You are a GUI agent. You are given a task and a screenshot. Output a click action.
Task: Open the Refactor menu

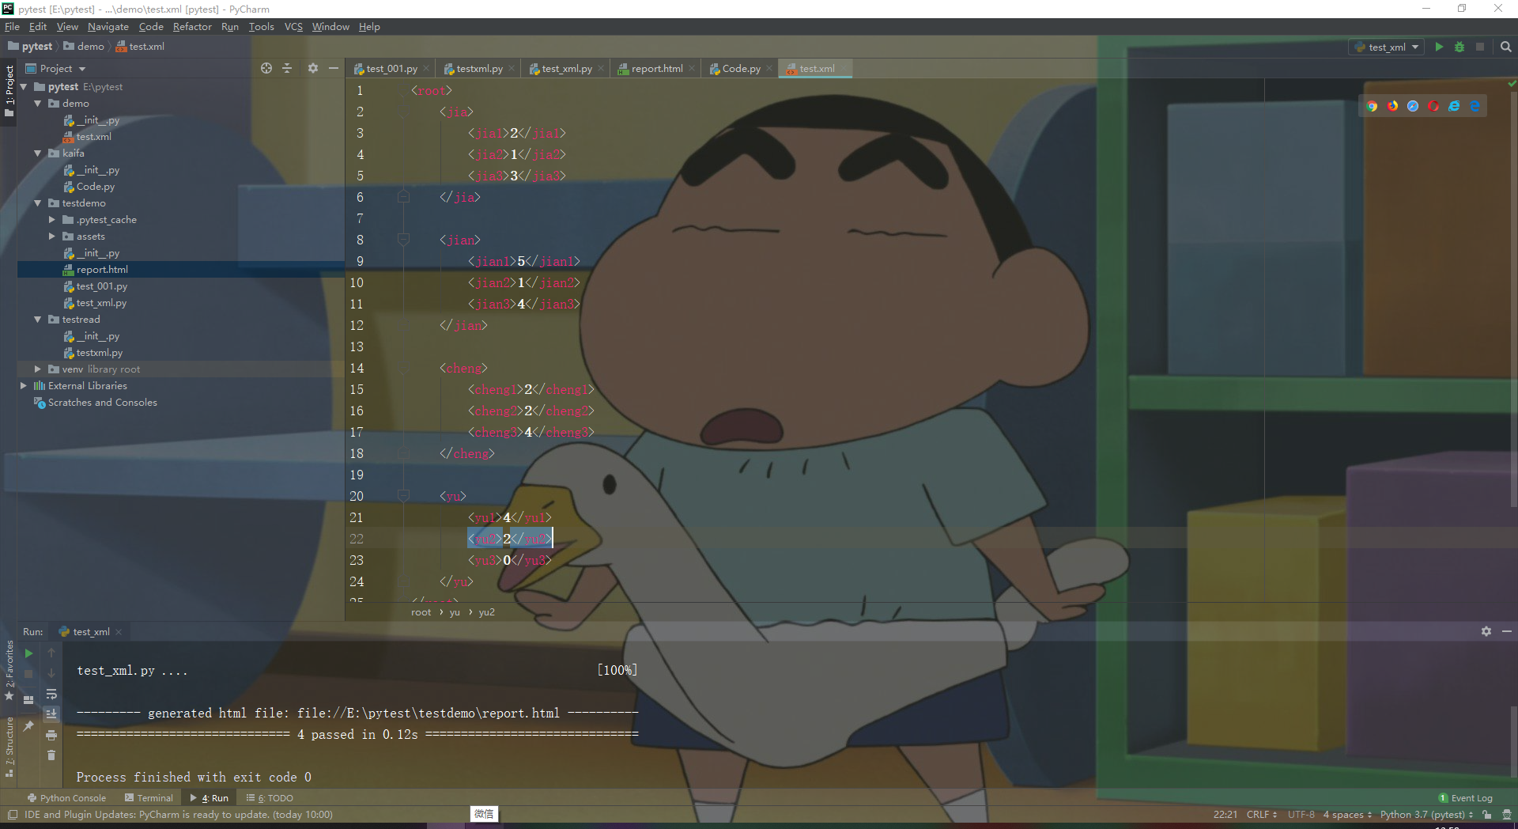[x=192, y=27]
